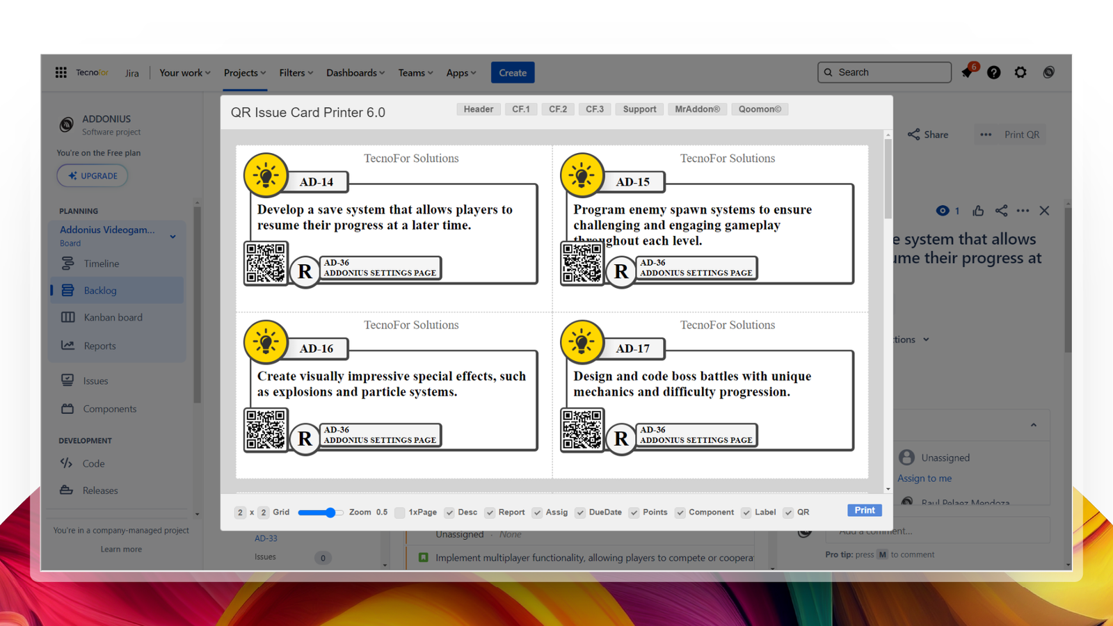Viewport: 1113px width, 626px height.
Task: Click the Issues icon in sidebar
Action: (67, 380)
